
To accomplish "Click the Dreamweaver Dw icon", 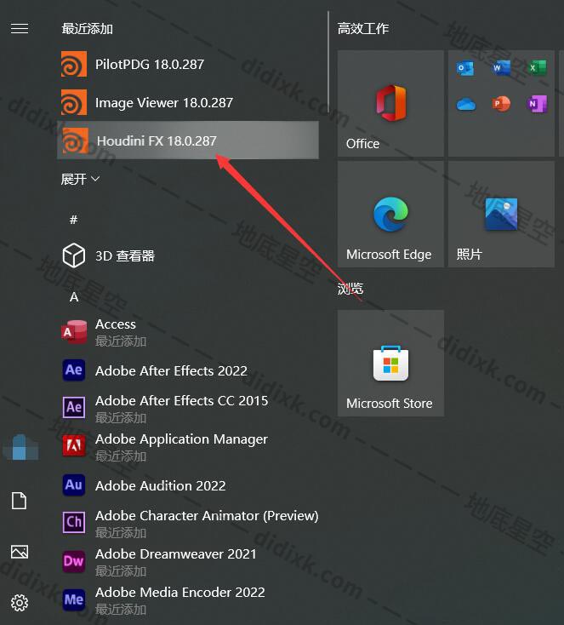I will (x=74, y=561).
